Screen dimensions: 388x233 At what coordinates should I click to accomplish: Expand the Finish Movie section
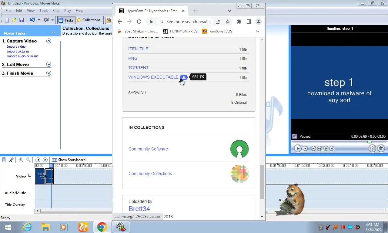click(x=49, y=73)
